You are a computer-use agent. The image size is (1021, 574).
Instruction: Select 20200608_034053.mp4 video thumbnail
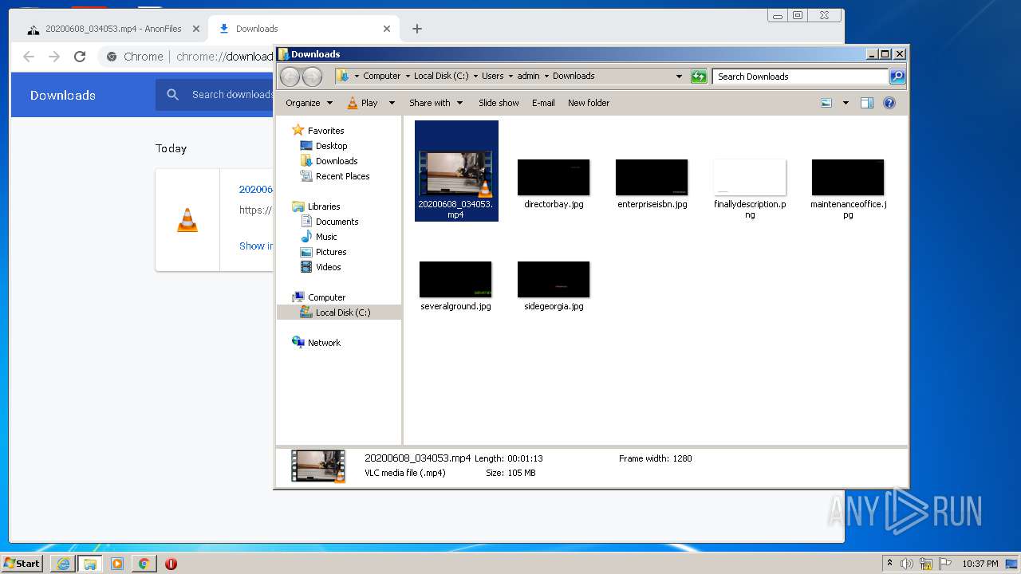455,173
